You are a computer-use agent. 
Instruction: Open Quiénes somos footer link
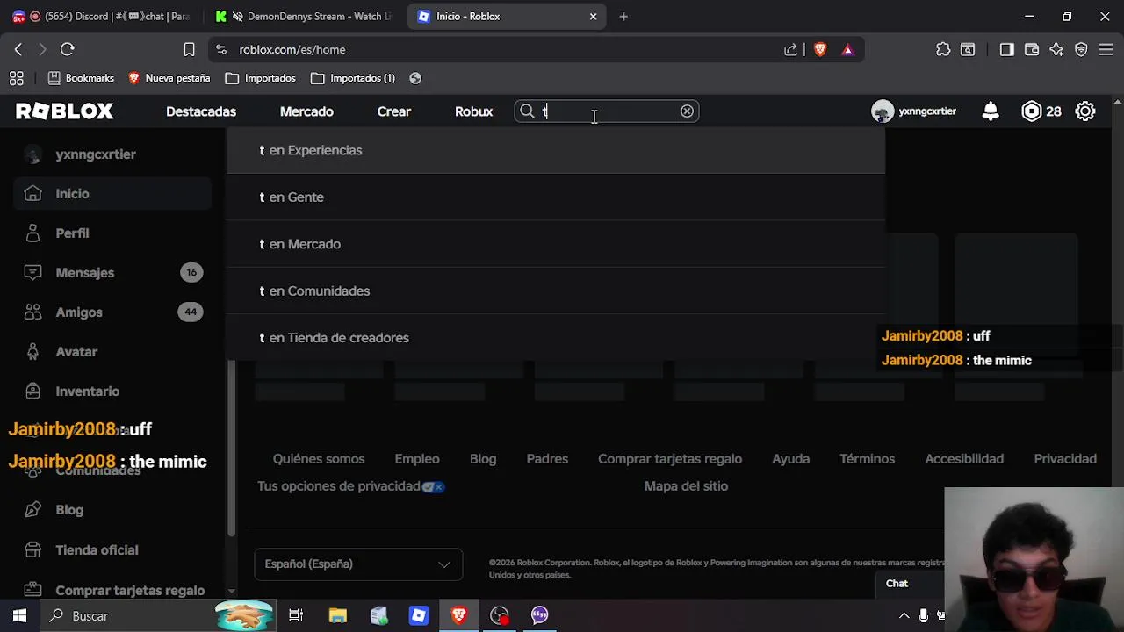coord(319,459)
